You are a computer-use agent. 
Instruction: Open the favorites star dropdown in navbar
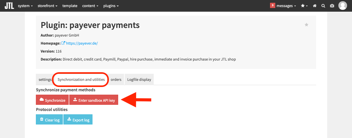(304, 6)
